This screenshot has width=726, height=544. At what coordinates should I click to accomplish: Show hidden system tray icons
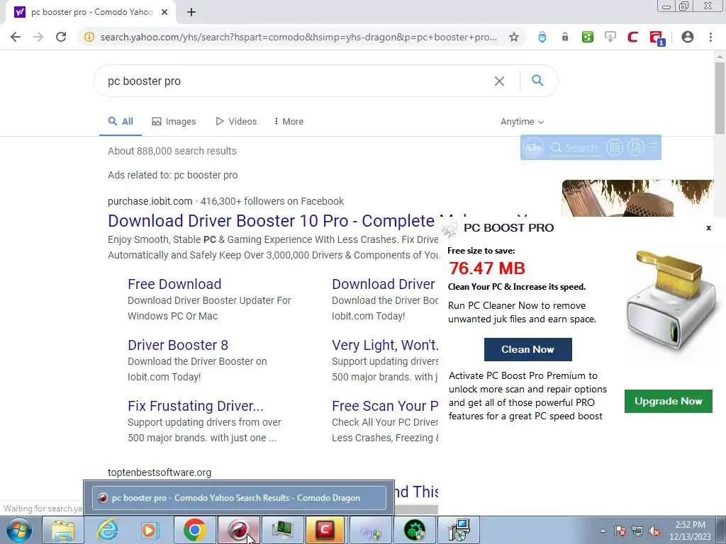[603, 531]
